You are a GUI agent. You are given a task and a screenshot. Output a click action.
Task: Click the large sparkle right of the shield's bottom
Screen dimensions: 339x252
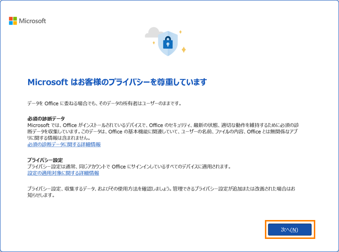pos(184,49)
